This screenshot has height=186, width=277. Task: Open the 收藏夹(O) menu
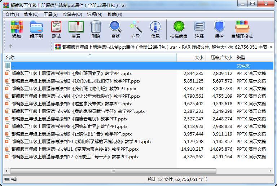(72, 14)
